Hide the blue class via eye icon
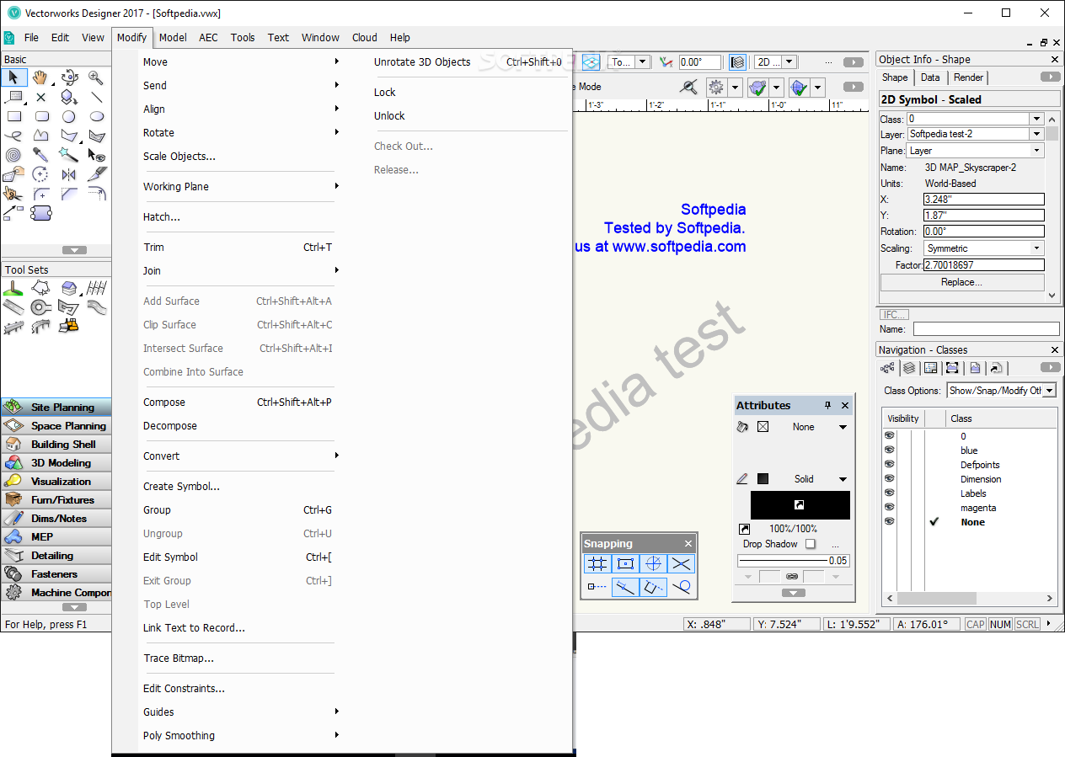The image size is (1065, 757). (x=889, y=450)
